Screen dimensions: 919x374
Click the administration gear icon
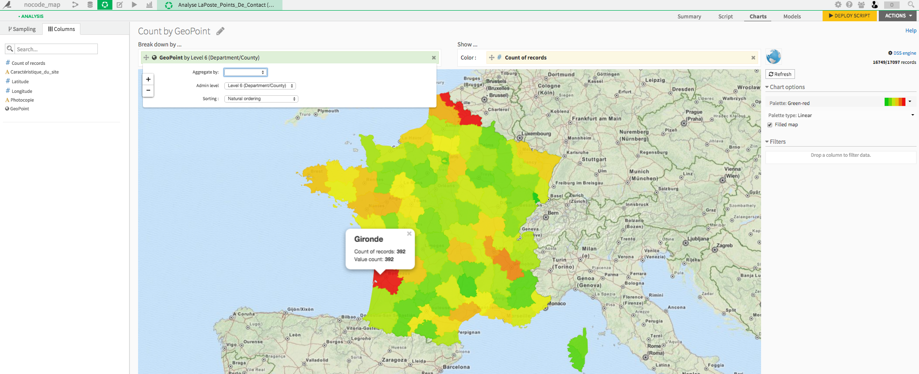(x=838, y=4)
